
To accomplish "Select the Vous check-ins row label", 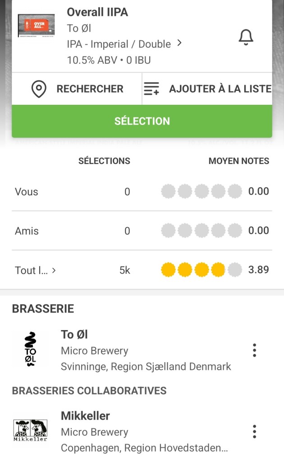I will tap(27, 191).
